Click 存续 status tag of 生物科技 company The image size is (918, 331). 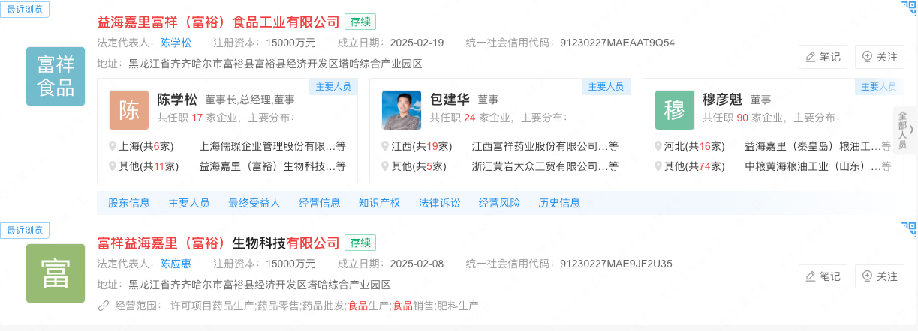click(360, 243)
